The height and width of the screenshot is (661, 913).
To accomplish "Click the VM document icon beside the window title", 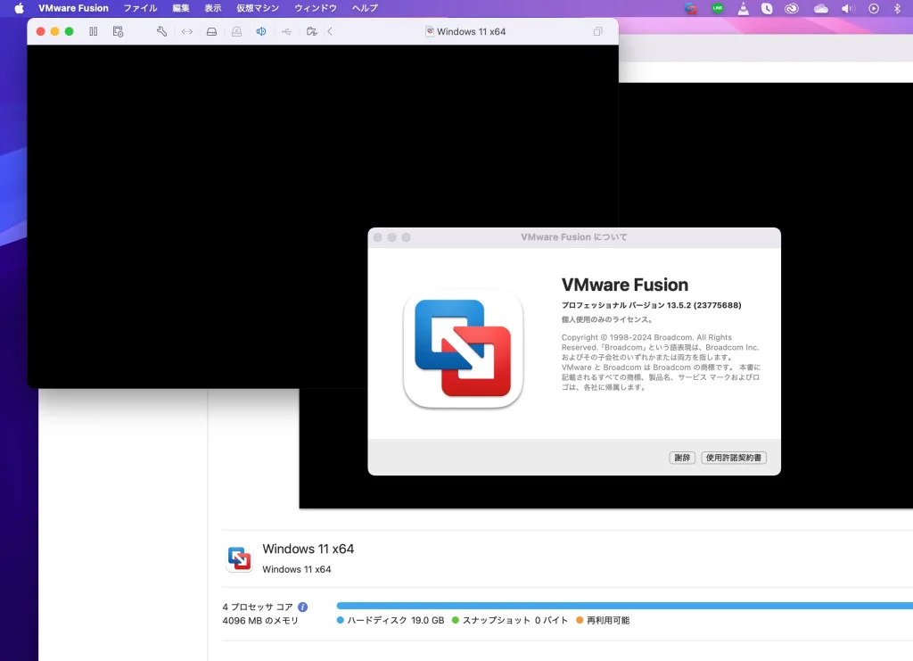I will tap(430, 31).
